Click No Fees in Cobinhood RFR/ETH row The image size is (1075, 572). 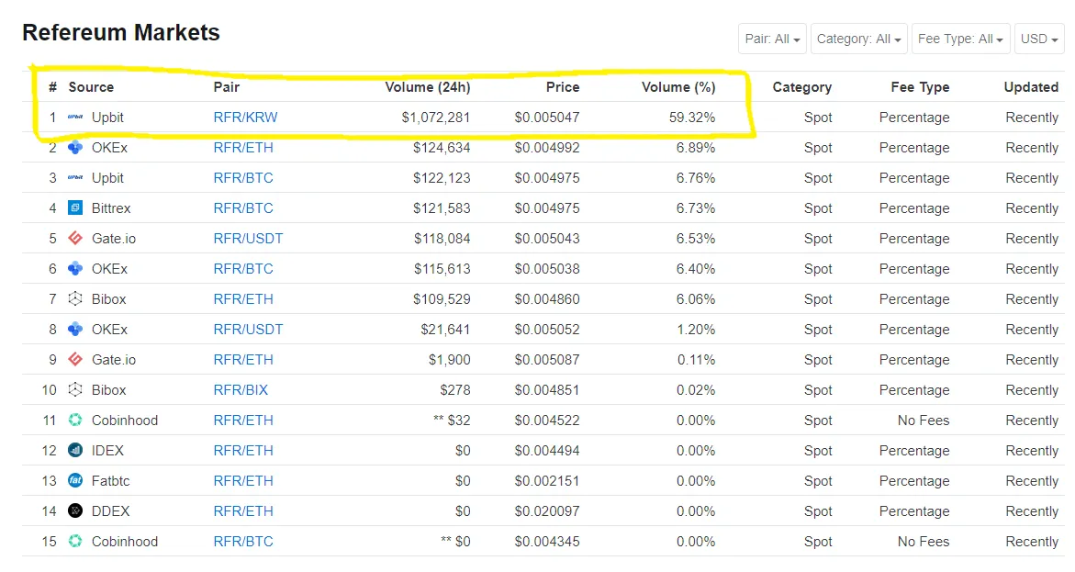[x=924, y=420]
